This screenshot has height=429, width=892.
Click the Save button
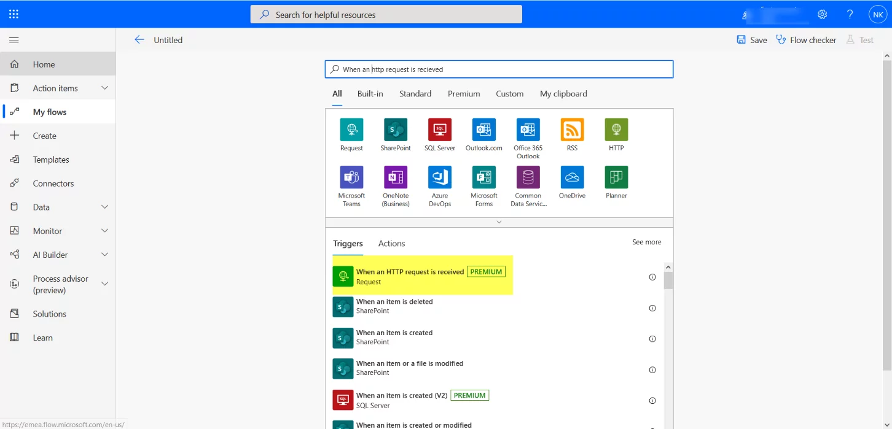click(x=752, y=40)
